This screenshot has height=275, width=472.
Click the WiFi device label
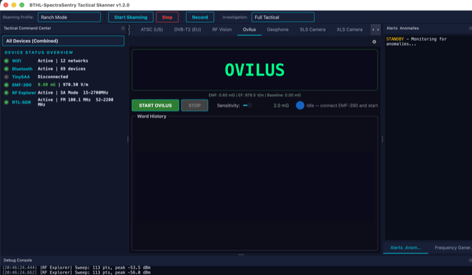click(17, 61)
